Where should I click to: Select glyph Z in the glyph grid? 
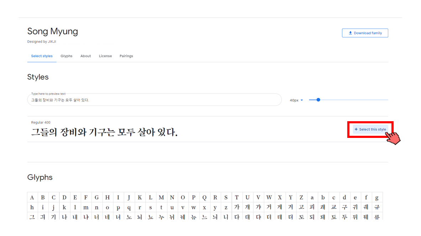pos(301,197)
